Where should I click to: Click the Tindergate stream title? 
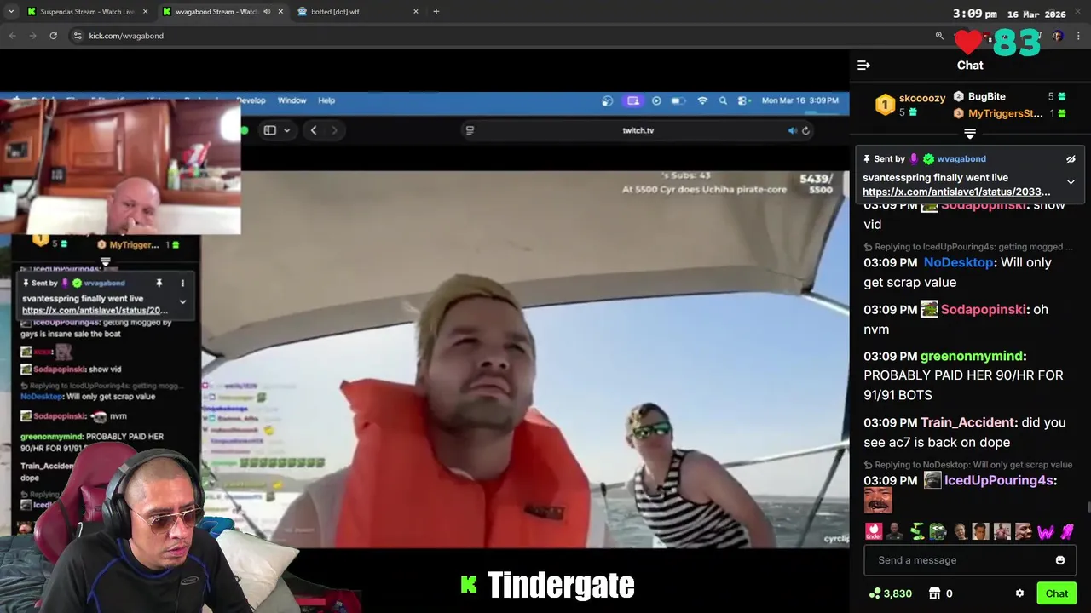click(x=561, y=585)
